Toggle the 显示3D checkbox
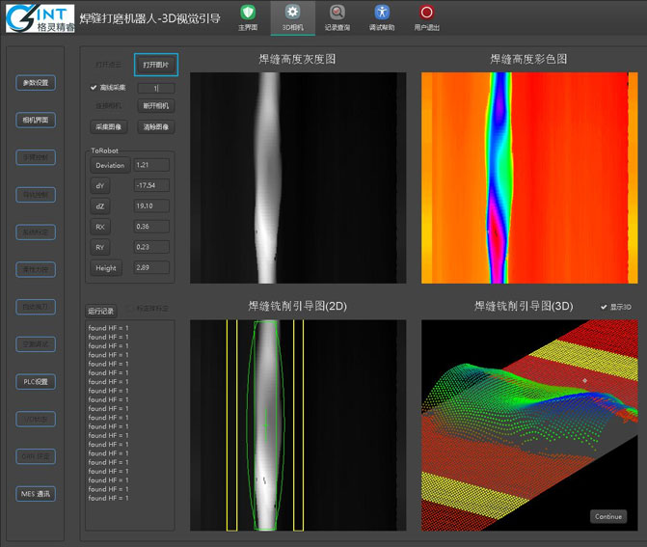 pyautogui.click(x=604, y=307)
